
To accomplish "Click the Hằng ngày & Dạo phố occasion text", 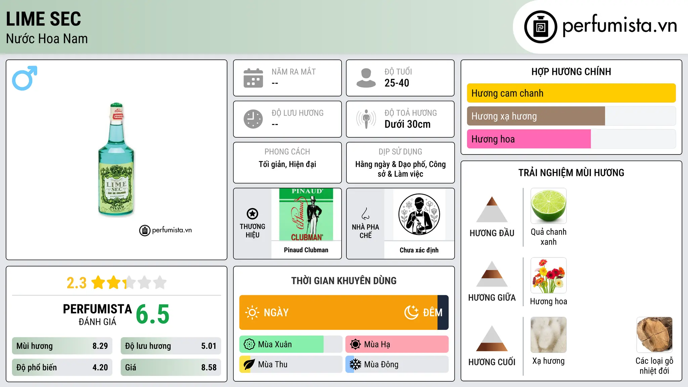I will (x=400, y=169).
